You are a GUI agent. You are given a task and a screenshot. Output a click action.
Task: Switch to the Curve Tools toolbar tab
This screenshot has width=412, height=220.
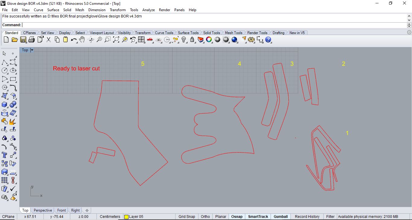164,33
